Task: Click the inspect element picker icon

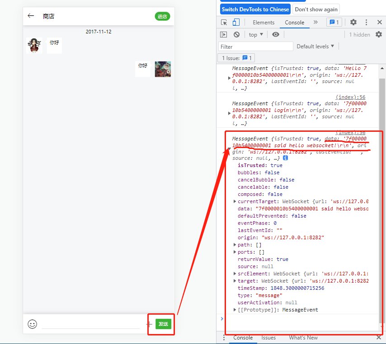Action: [x=224, y=23]
